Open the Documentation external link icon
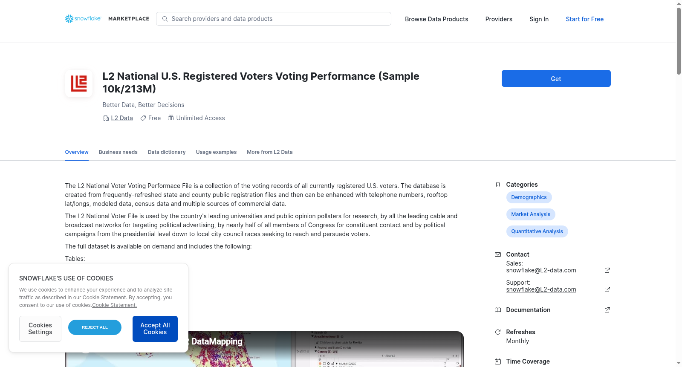The image size is (682, 367). [x=607, y=310]
